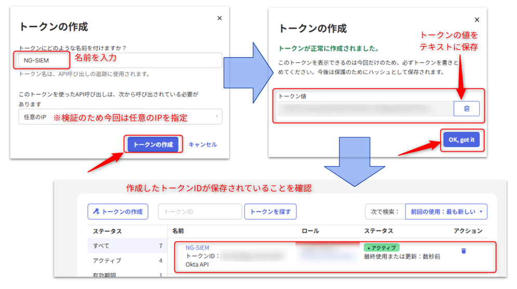The width and height of the screenshot is (517, 289).
Task: Click the トークンが正常に作成されました message
Action: pos(329,48)
